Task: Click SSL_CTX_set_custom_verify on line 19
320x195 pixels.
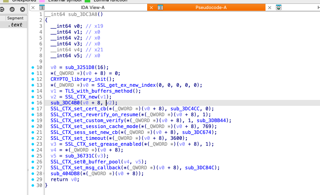Action: click(x=87, y=120)
